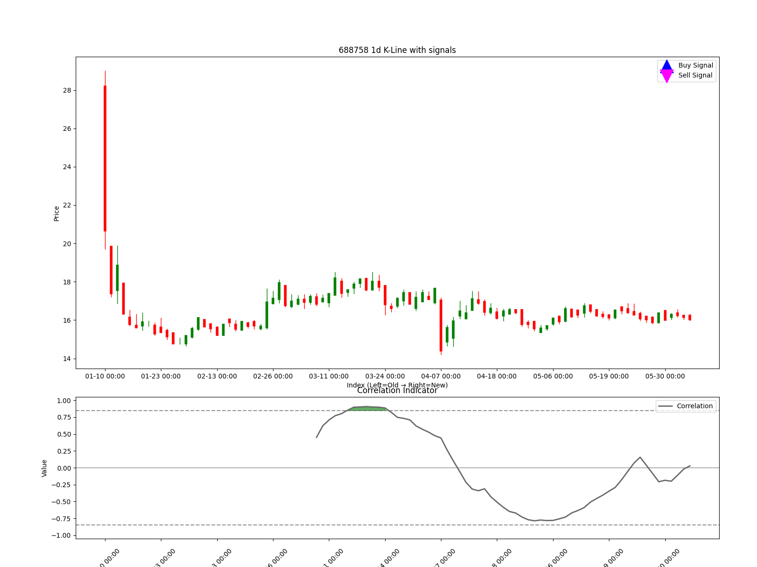Image resolution: width=757 pixels, height=567 pixels.
Task: Click the large red candlestick at 04-07
Action: 441,326
